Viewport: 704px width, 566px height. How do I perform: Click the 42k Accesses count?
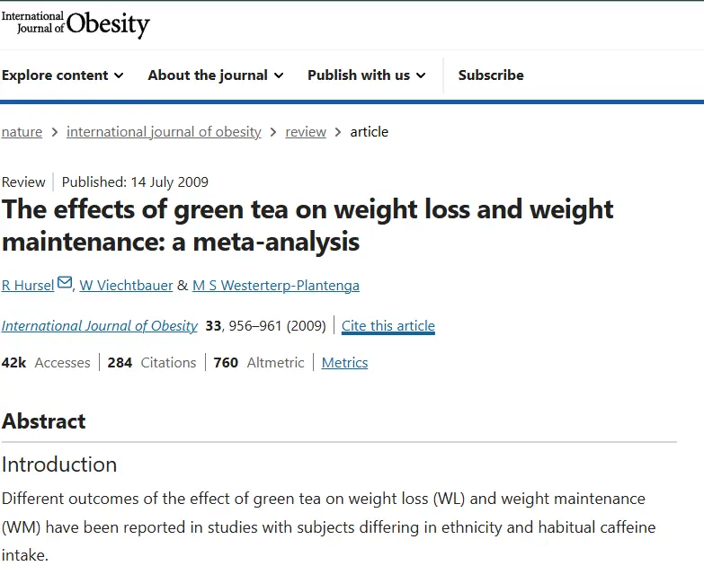(46, 363)
